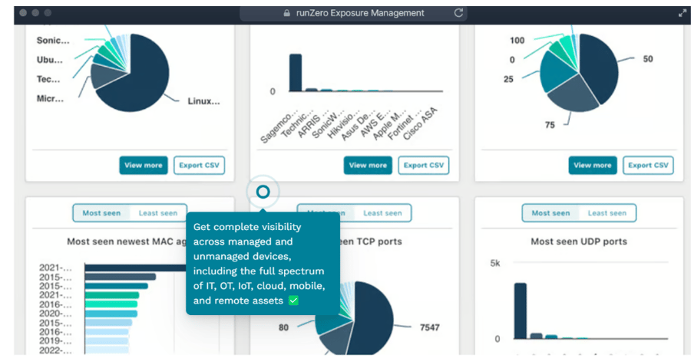Screen dimensions: 691x358
Task: Select Most seen in the UDP ports card
Action: [550, 213]
